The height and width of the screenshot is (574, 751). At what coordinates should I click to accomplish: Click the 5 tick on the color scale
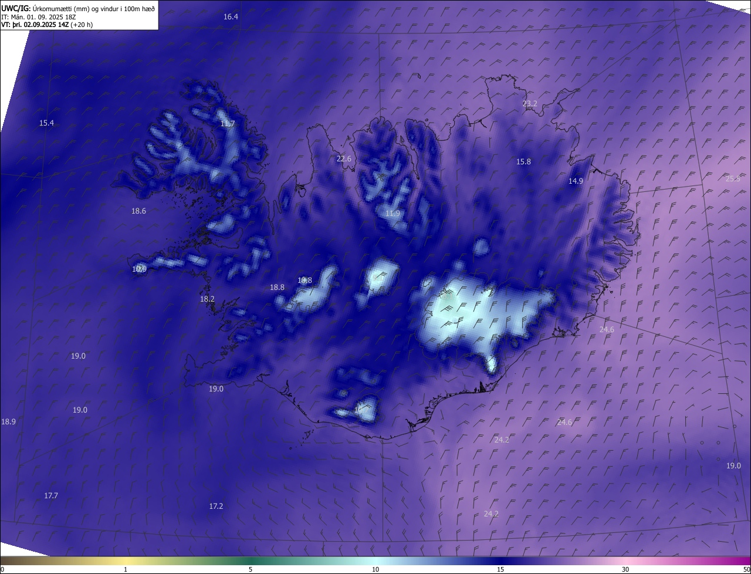pos(251,570)
